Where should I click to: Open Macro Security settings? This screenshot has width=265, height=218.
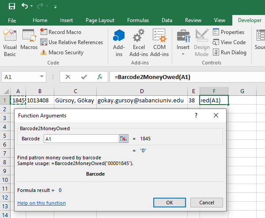click(x=62, y=53)
